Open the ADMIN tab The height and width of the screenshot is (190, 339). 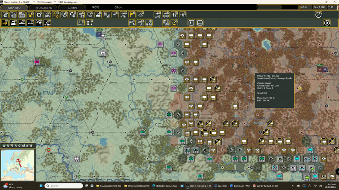click(72, 7)
